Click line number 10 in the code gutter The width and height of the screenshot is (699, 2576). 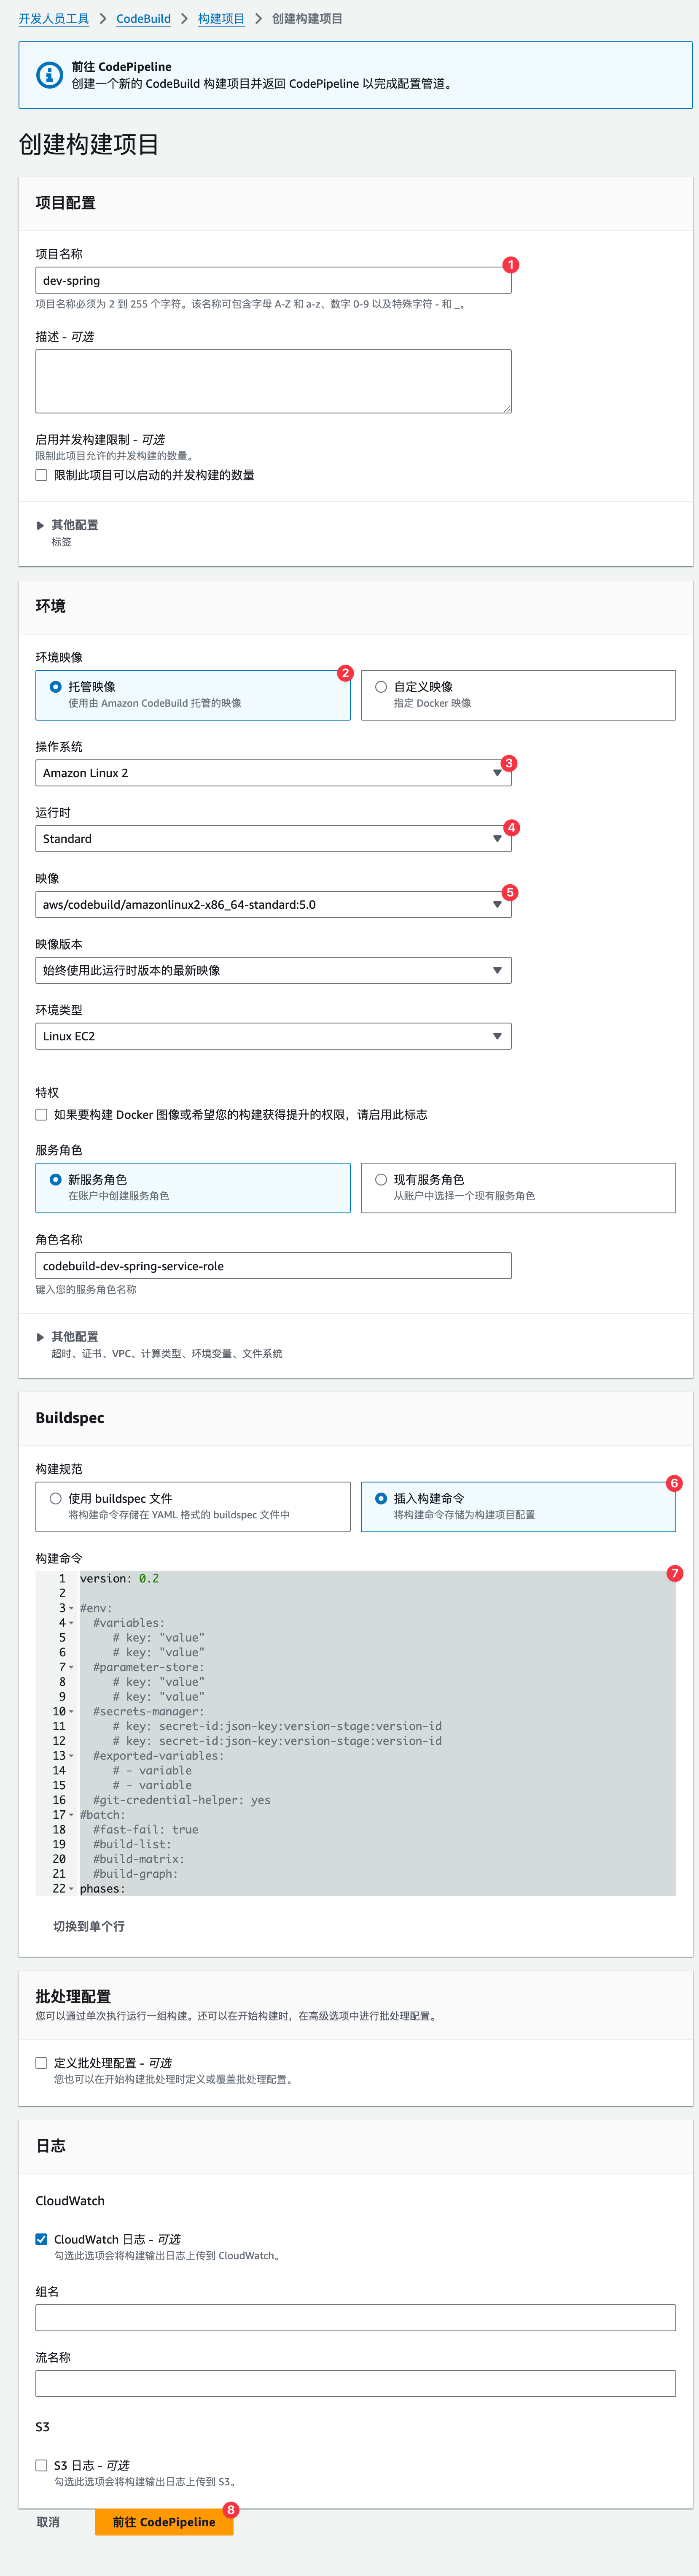[x=59, y=1712]
